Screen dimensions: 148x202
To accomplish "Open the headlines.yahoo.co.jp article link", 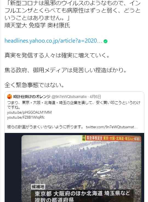I will click(x=53, y=41).
